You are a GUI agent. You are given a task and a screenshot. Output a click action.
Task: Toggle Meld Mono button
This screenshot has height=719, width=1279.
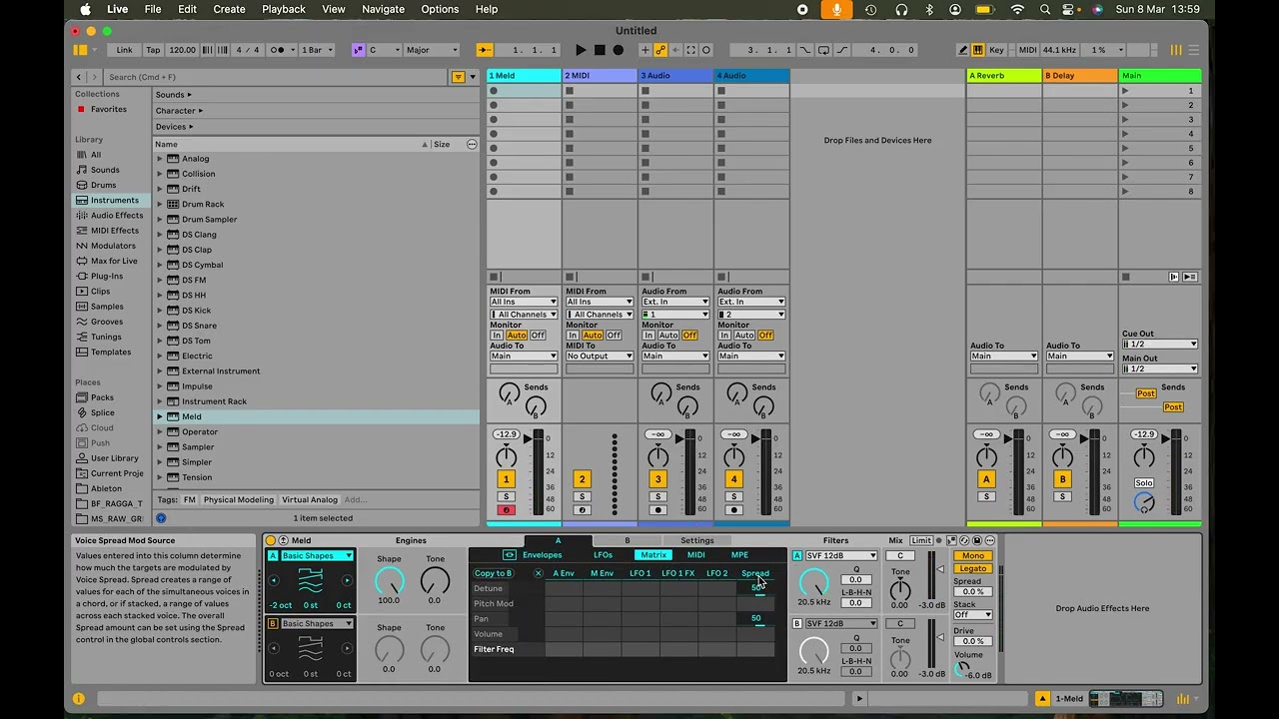pos(972,556)
